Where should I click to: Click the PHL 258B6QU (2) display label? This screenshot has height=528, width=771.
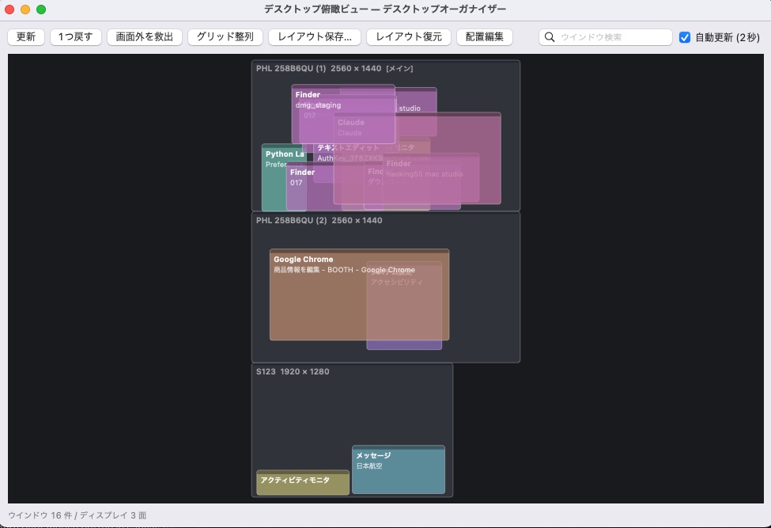tap(319, 220)
